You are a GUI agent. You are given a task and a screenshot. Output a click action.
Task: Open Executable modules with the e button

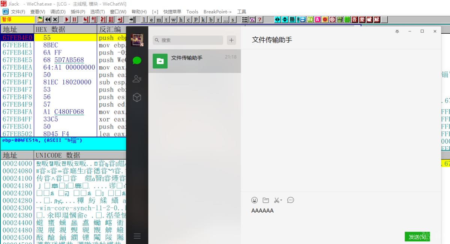tap(151, 19)
